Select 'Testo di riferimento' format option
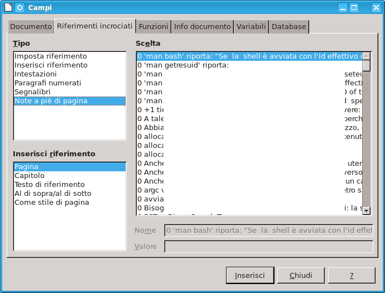385x293 pixels. (50, 185)
